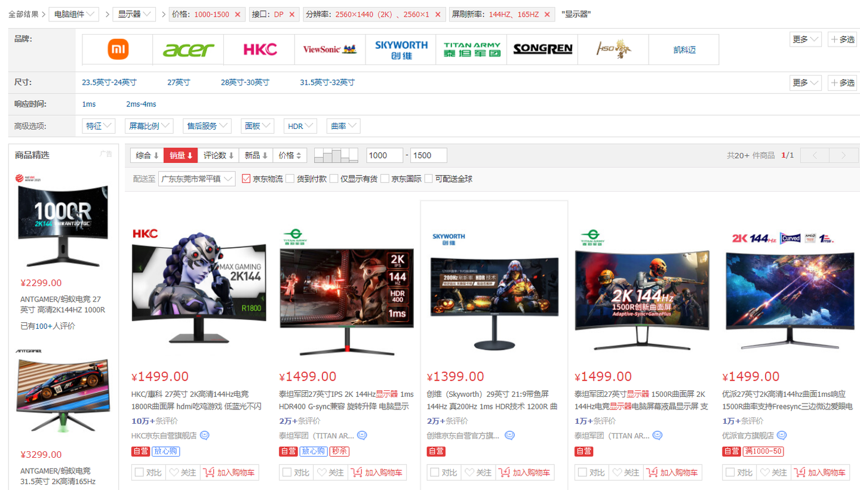Image resolution: width=860 pixels, height=490 pixels.
Task: Remove the 分辨率 2560×1440 filter
Action: pos(437,14)
